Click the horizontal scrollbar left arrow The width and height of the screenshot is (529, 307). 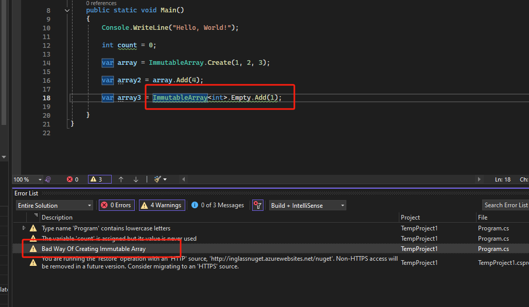(x=183, y=179)
